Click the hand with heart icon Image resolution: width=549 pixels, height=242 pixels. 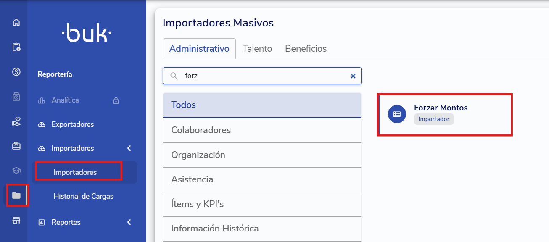(x=16, y=122)
